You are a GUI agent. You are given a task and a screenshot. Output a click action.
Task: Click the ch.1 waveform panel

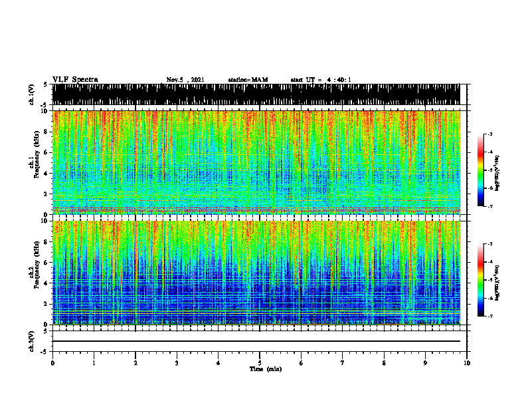point(256,94)
